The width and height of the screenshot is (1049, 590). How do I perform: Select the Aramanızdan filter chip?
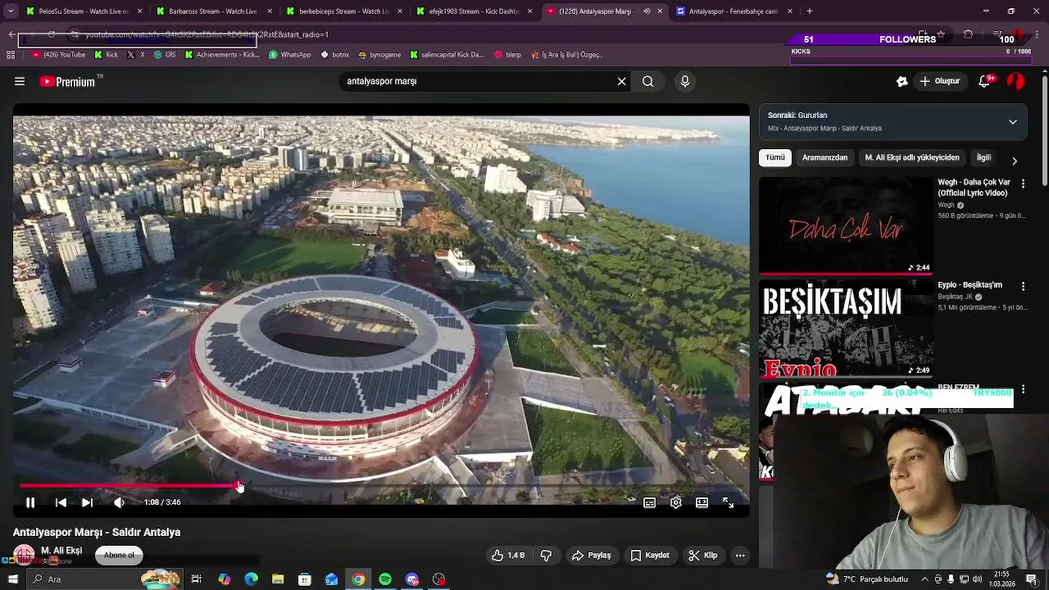824,157
